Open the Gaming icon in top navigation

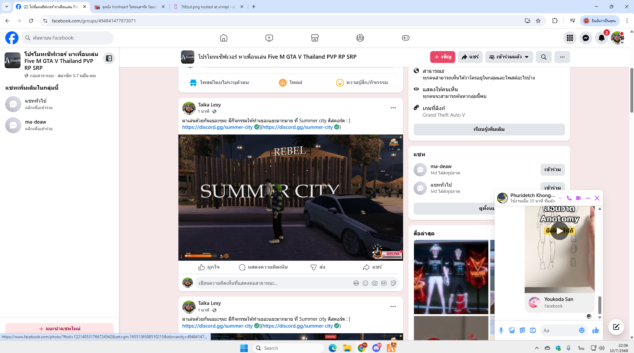click(405, 38)
